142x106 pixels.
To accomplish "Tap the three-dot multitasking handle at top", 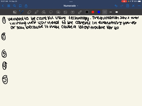I will pyautogui.click(x=71, y=1).
